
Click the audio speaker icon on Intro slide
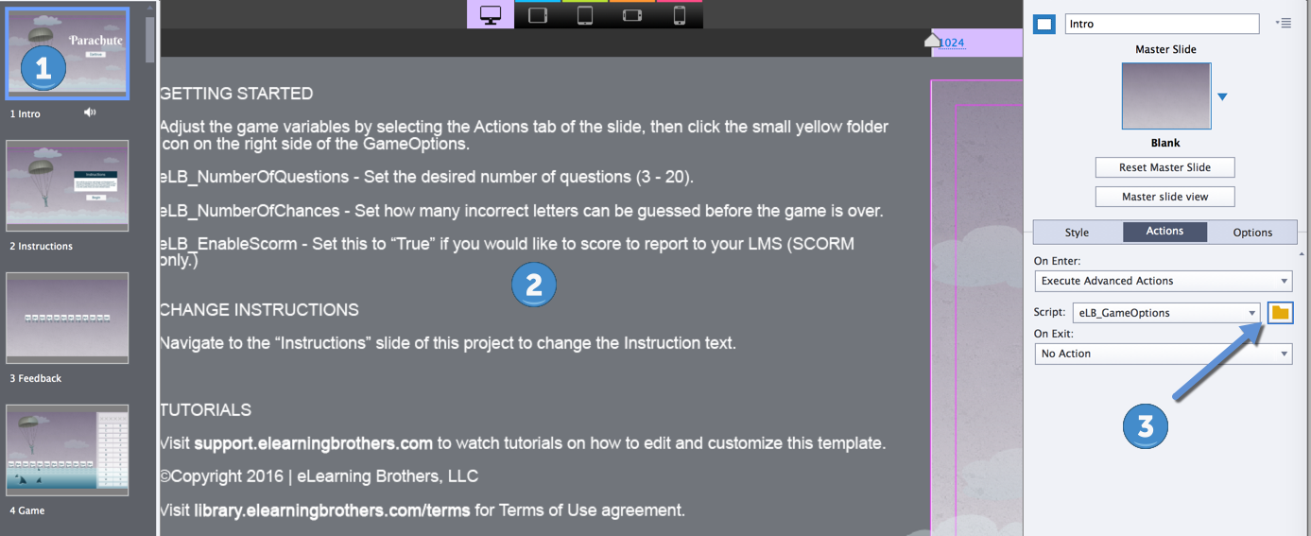[x=90, y=112]
